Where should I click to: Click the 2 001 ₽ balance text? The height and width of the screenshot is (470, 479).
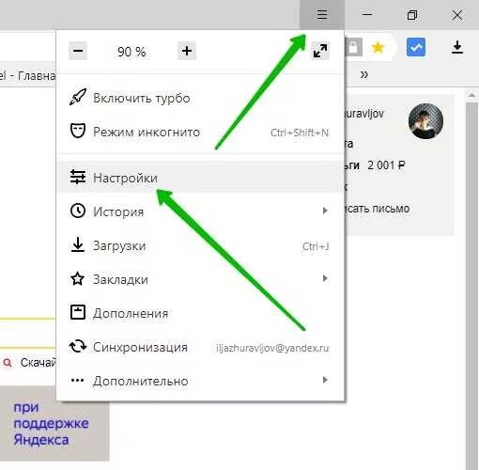pyautogui.click(x=387, y=164)
